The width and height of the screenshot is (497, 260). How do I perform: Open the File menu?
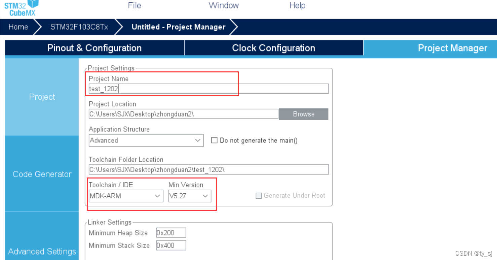(134, 6)
